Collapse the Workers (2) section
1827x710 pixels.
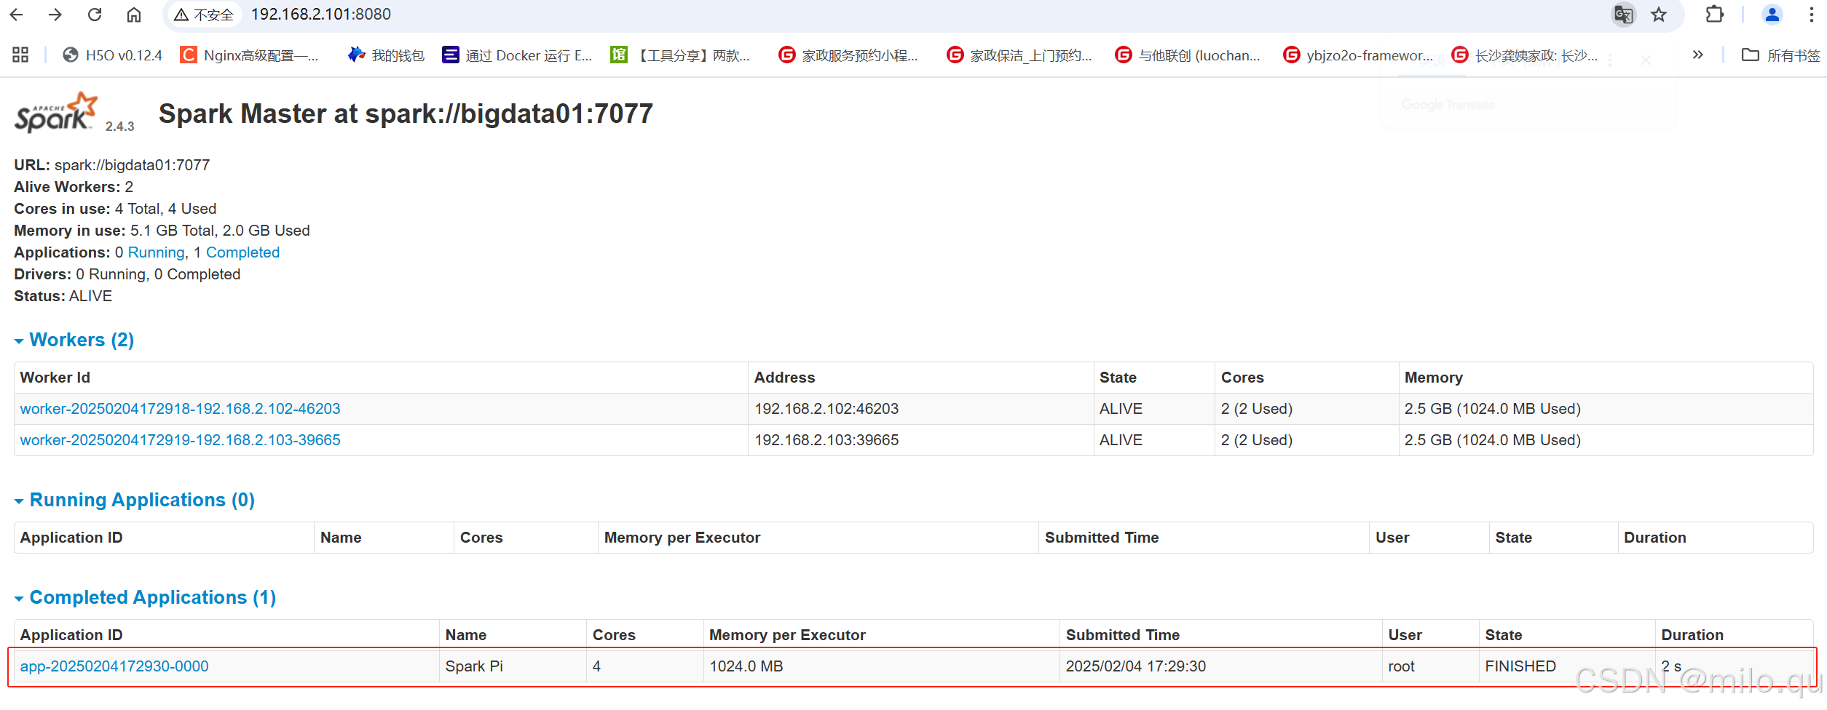coord(74,340)
